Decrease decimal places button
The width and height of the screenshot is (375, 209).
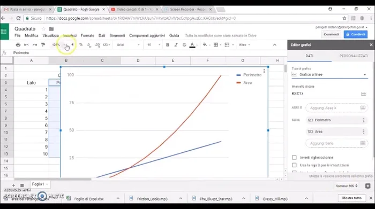89,44
